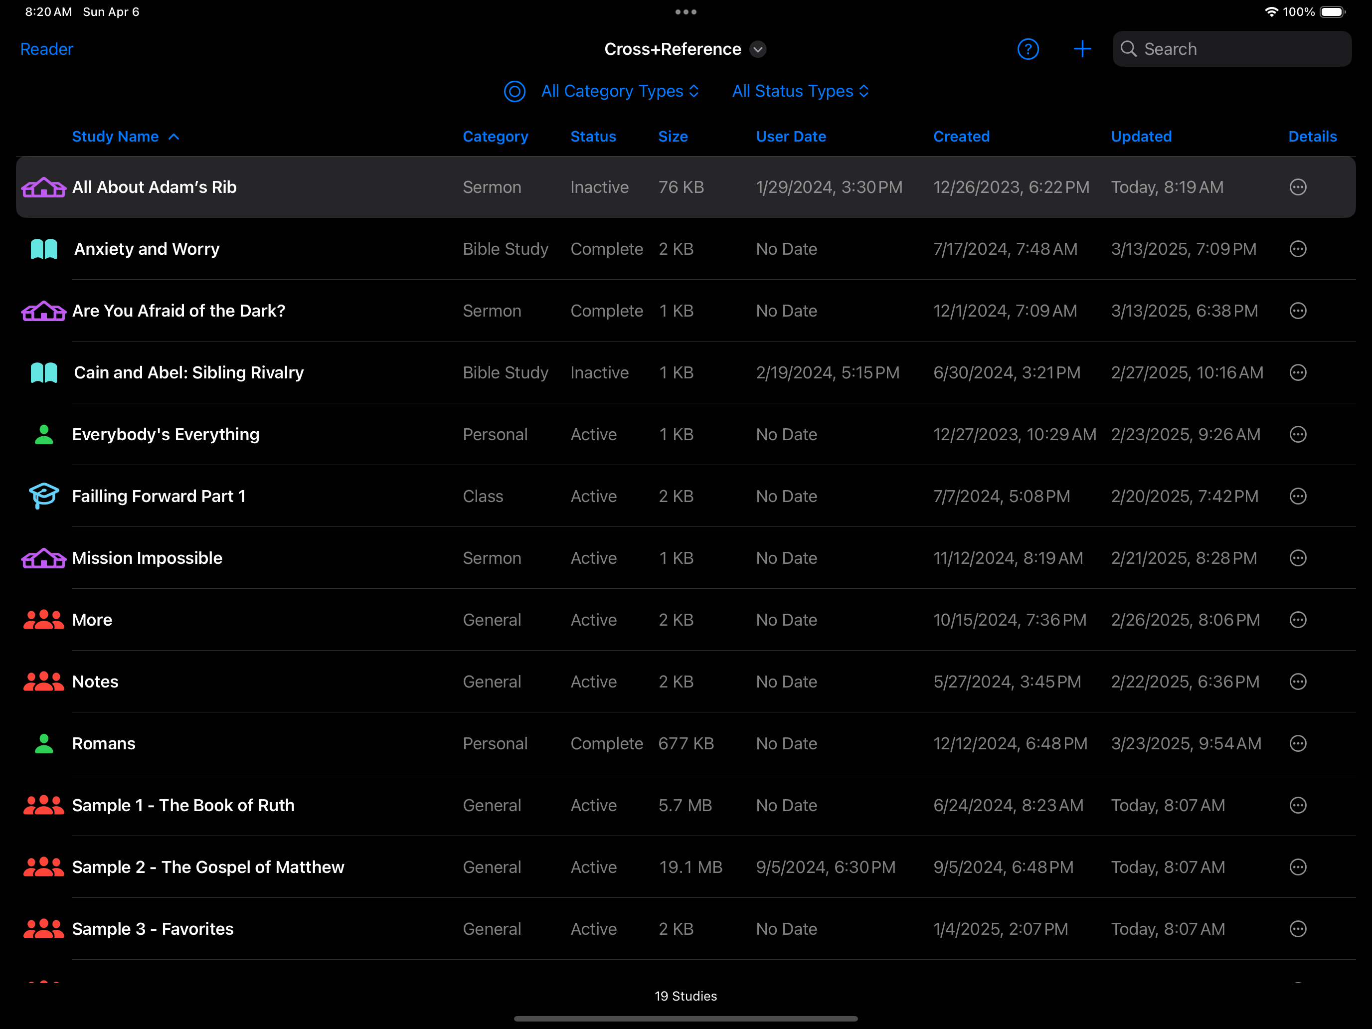Screen dimensions: 1372x1029
Task: Sort by Created column header
Action: (961, 137)
